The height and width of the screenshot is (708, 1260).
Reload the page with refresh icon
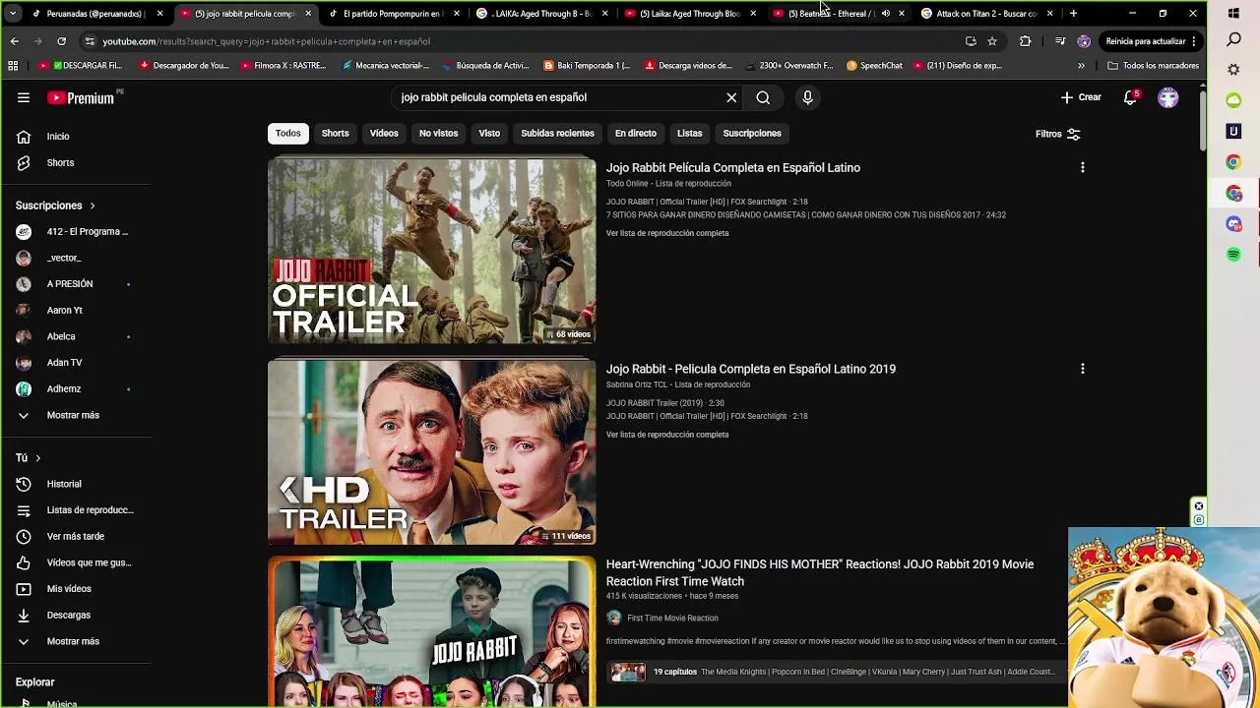(61, 41)
